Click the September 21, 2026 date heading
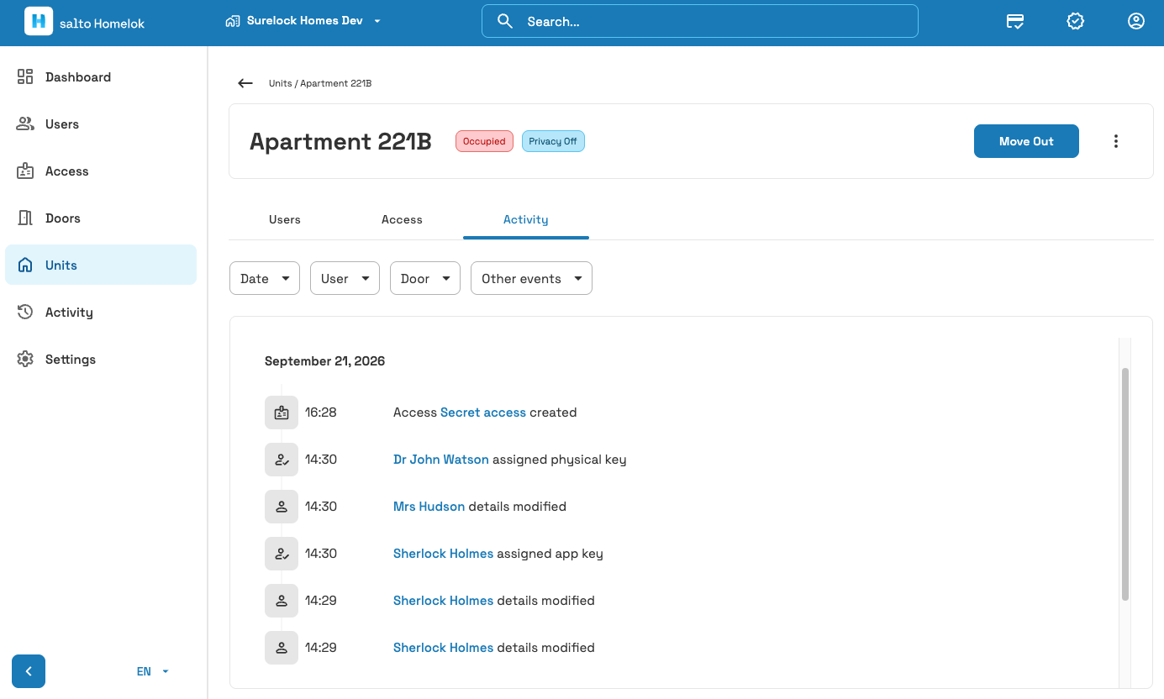1164x699 pixels. point(324,361)
